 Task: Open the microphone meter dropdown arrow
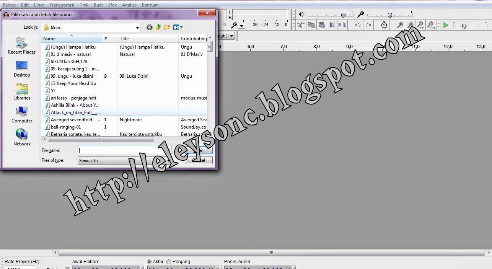click(x=241, y=26)
